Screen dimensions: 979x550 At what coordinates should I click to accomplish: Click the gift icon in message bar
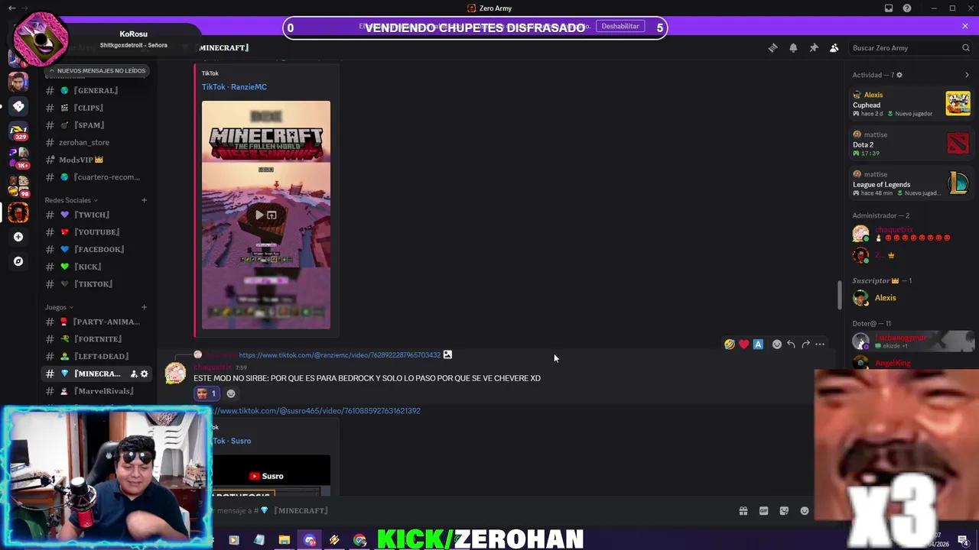coord(743,511)
